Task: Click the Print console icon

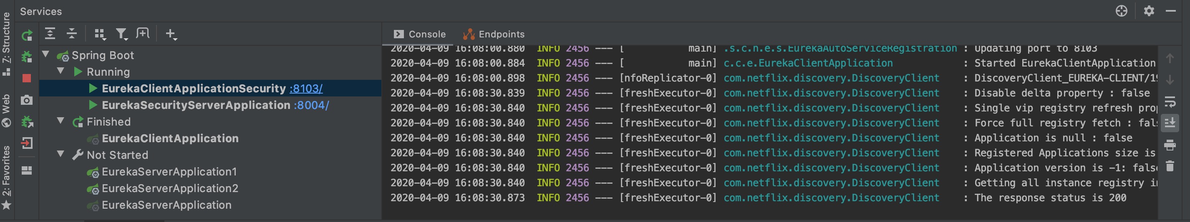Action: pyautogui.click(x=1170, y=145)
